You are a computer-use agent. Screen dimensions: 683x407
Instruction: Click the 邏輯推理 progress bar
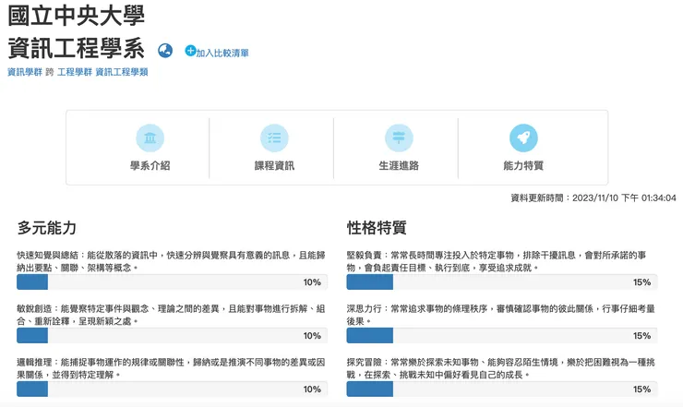[172, 389]
